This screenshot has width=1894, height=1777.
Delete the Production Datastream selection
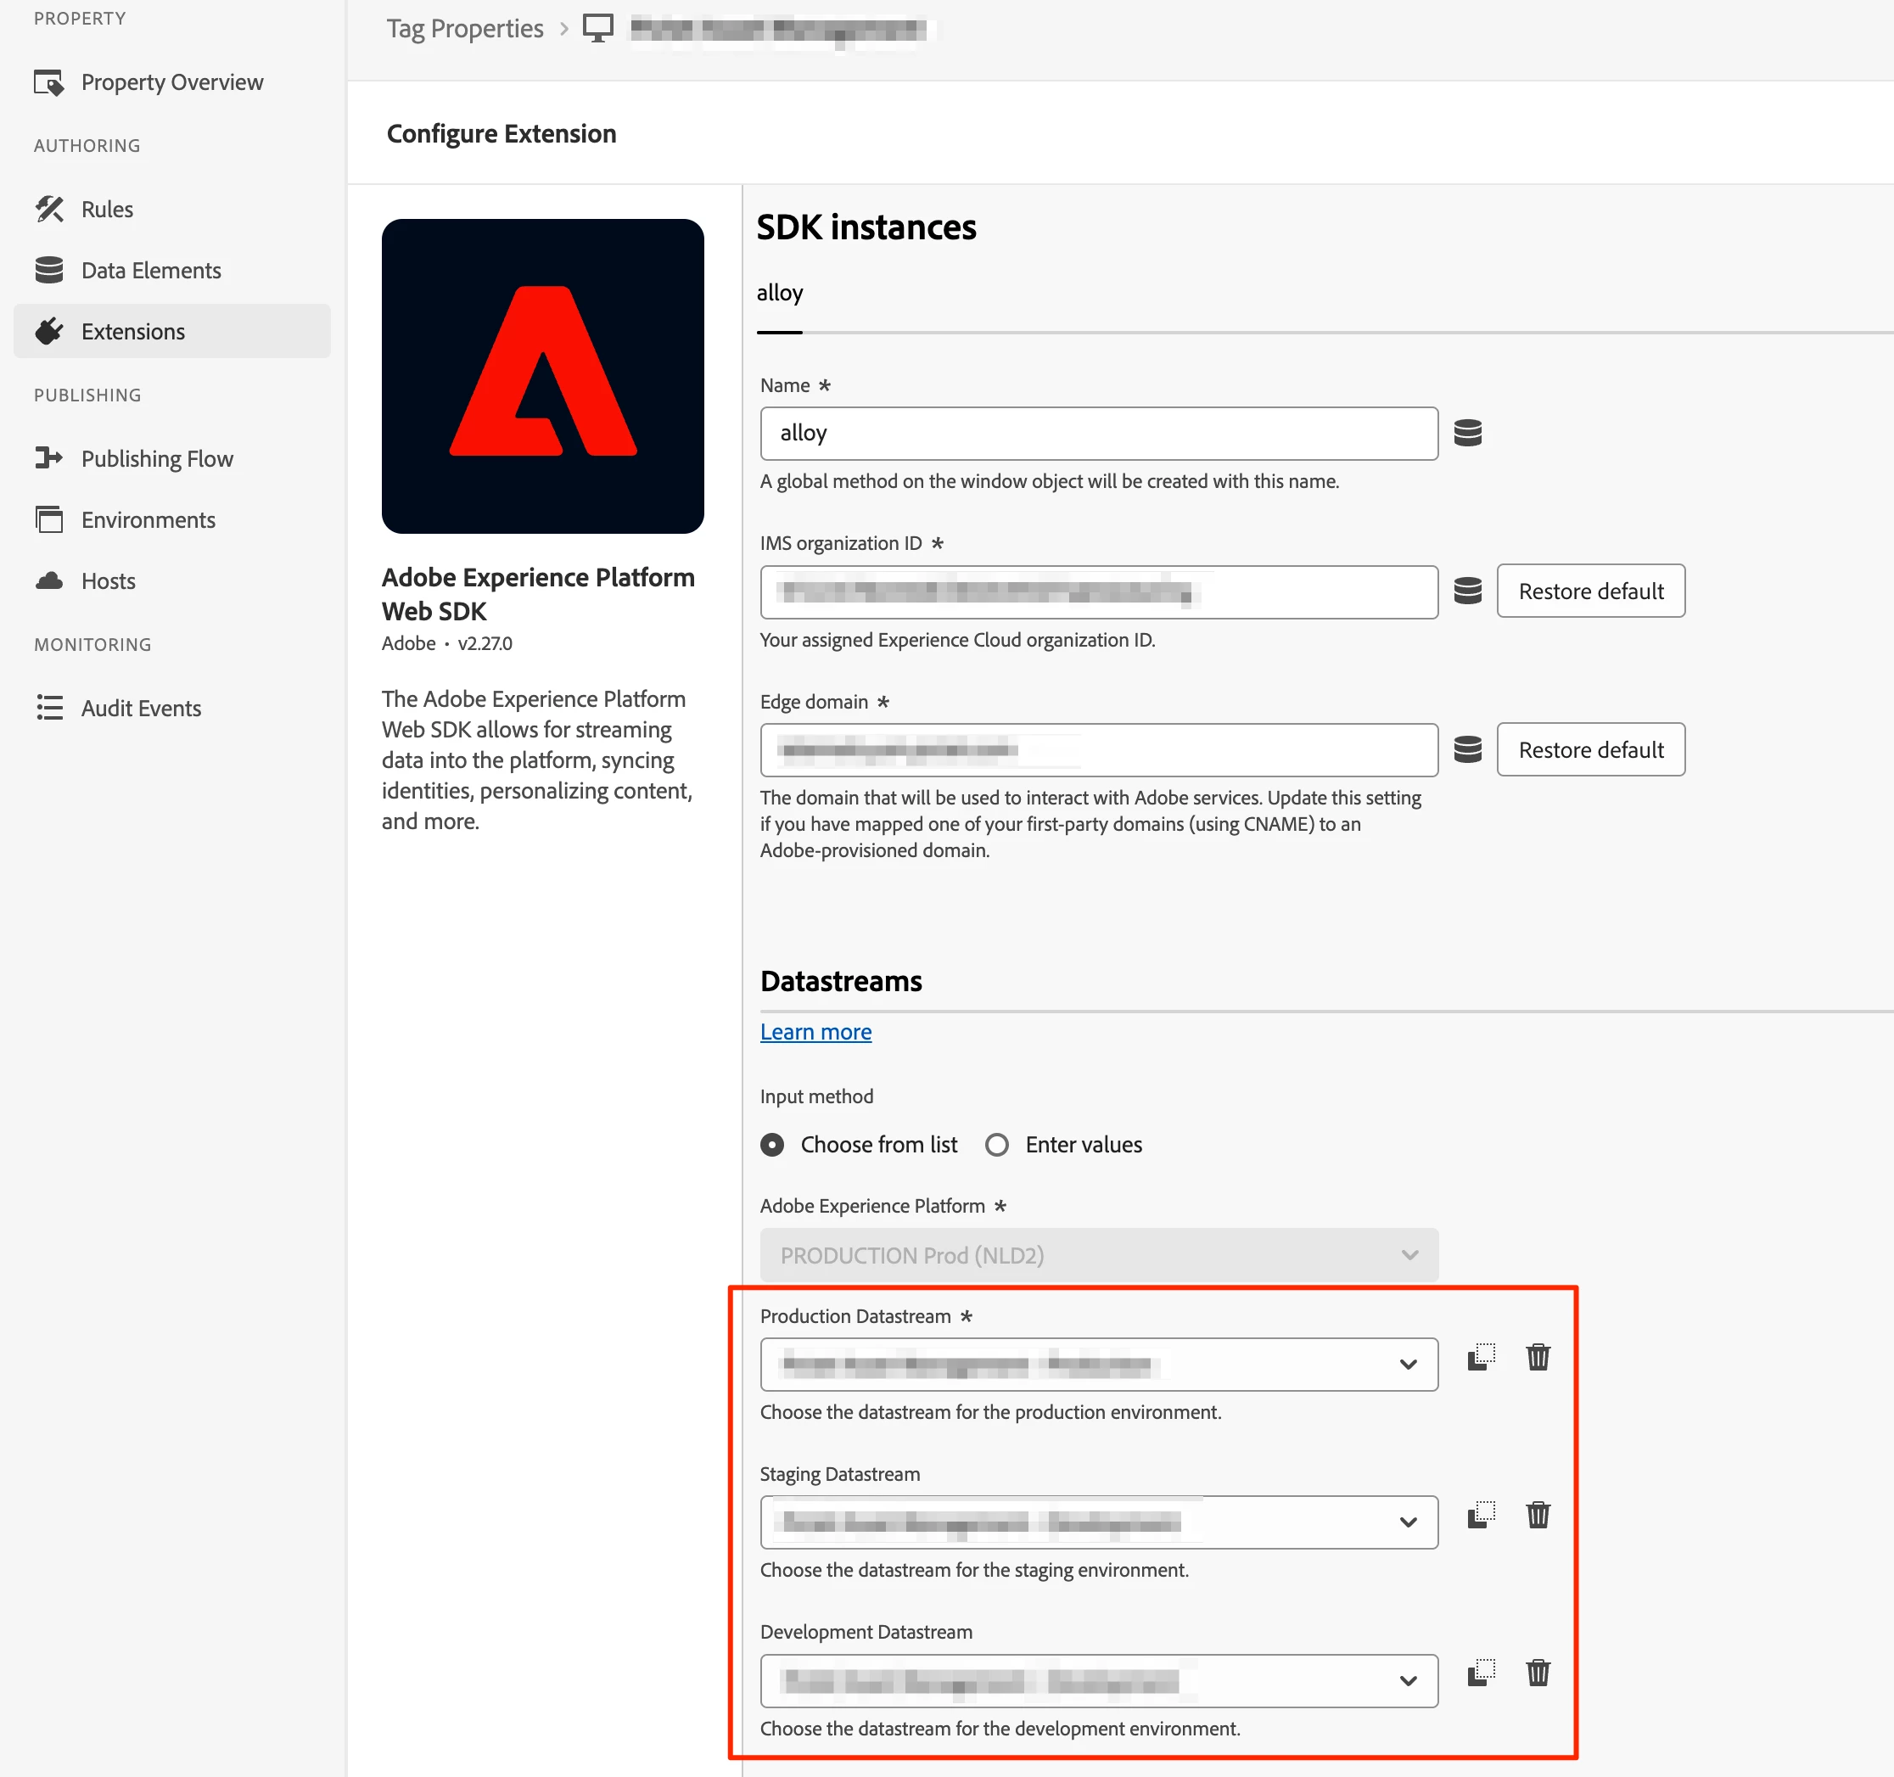coord(1538,1357)
